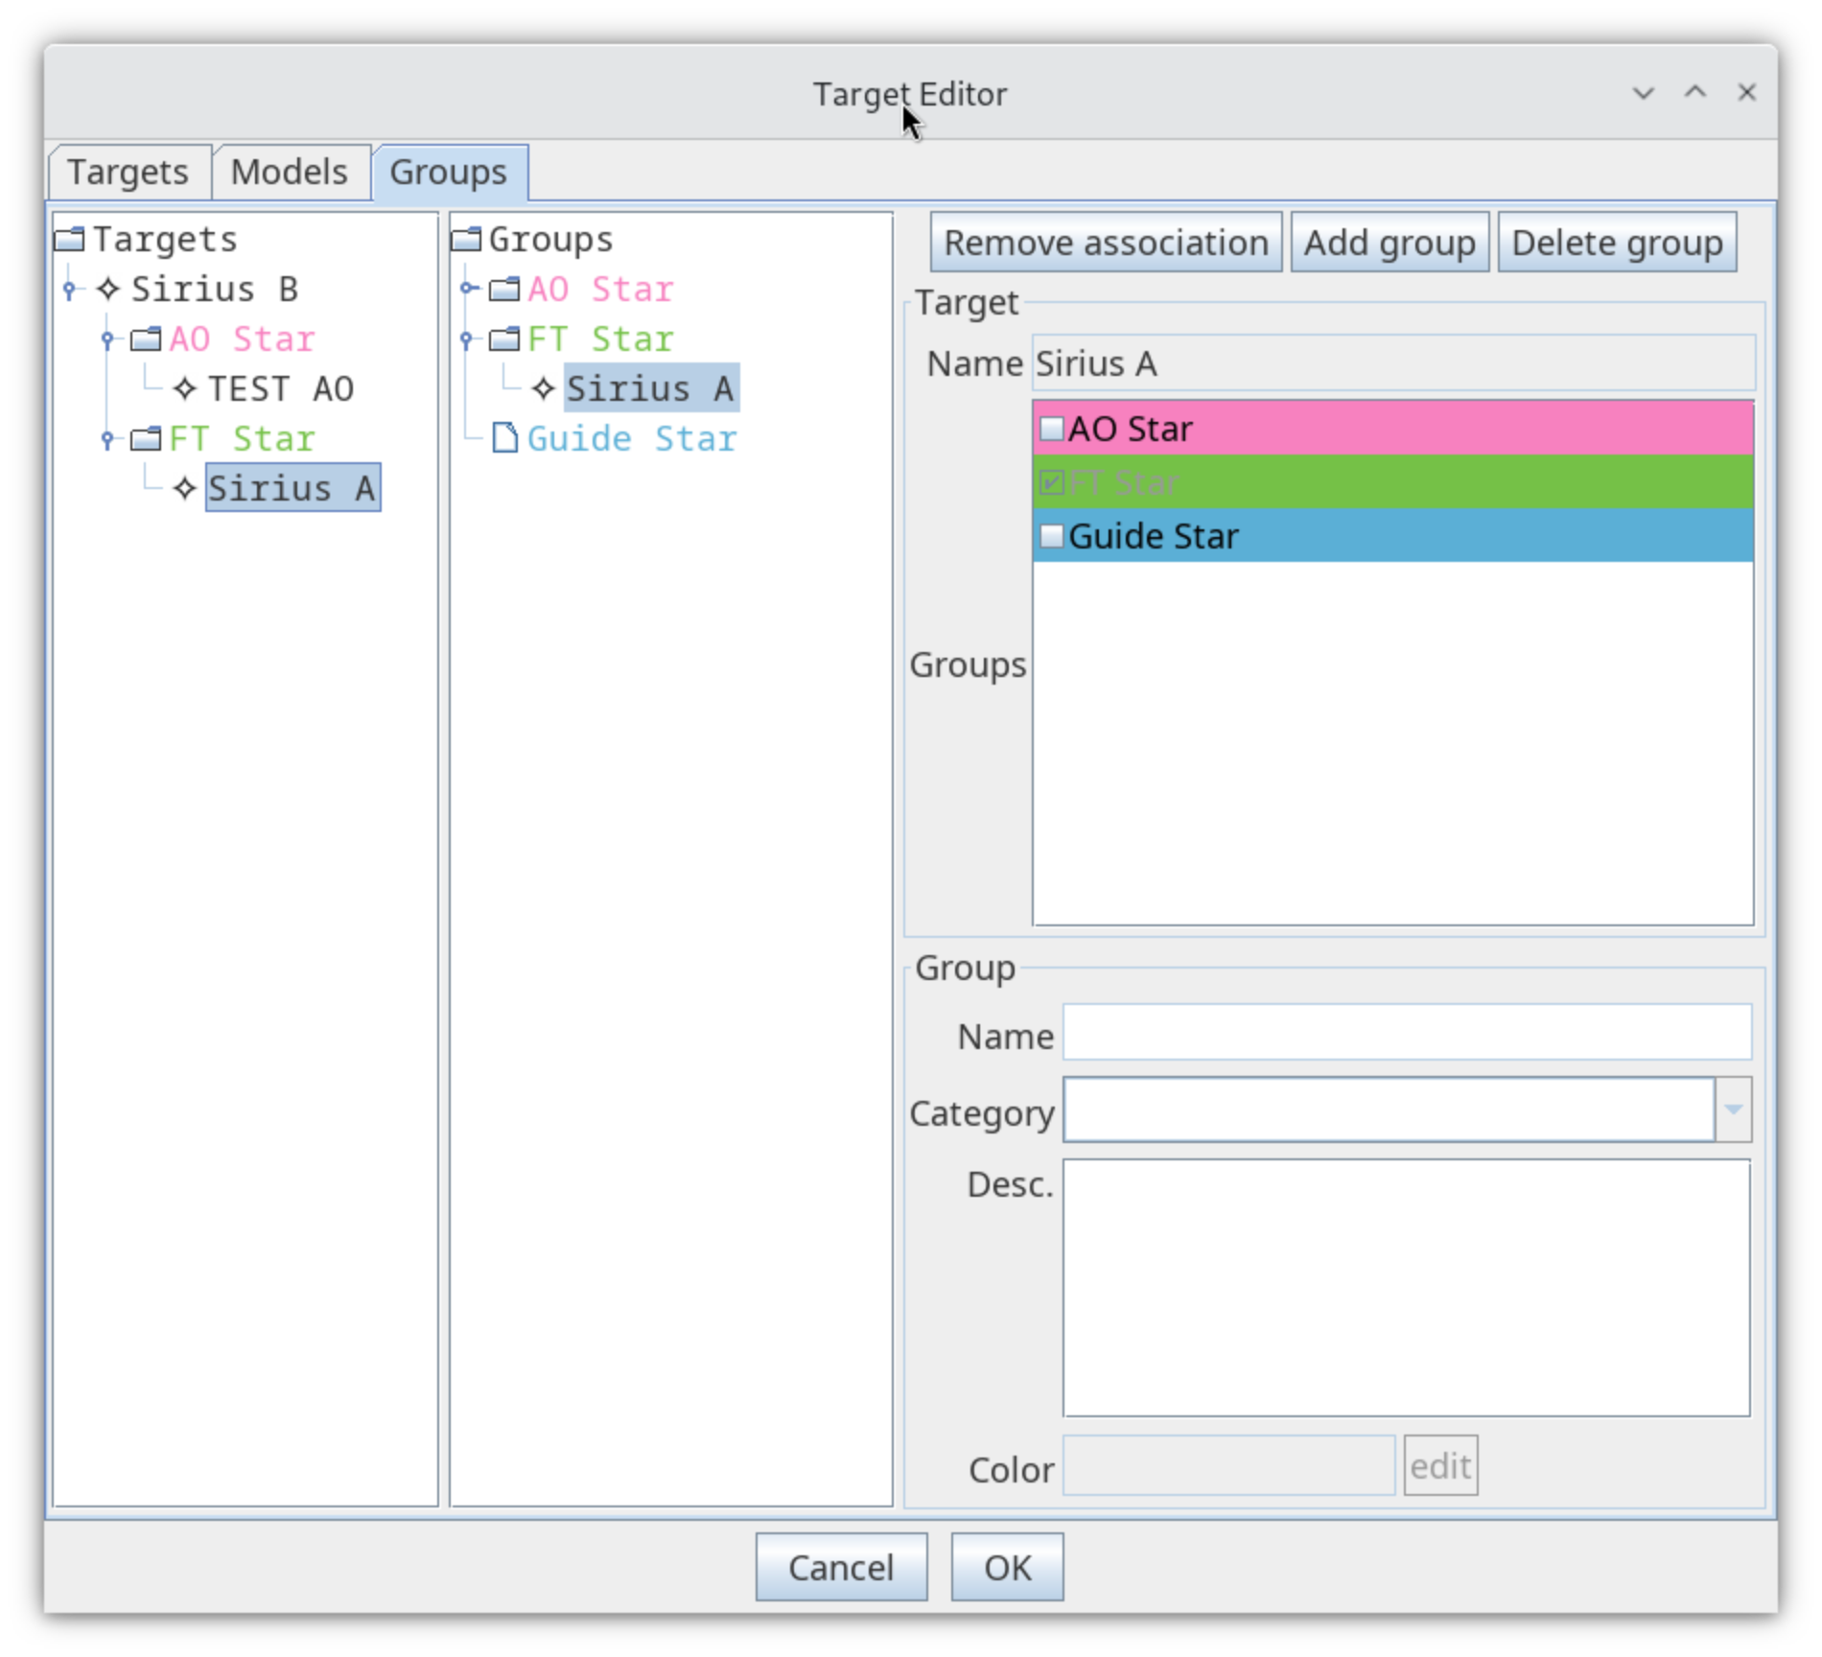Click the FT Star folder icon in Groups tree
Screen dimensions: 1822x1657
pyautogui.click(x=504, y=338)
